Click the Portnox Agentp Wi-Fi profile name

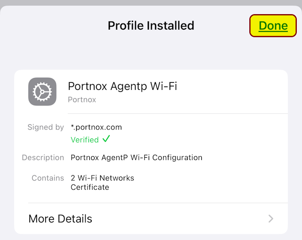point(122,86)
